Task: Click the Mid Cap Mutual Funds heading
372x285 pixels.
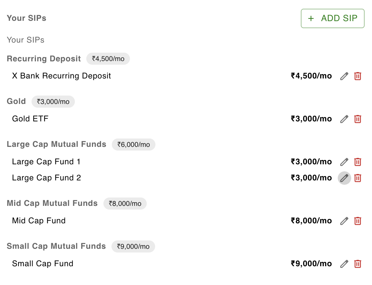Action: tap(52, 203)
